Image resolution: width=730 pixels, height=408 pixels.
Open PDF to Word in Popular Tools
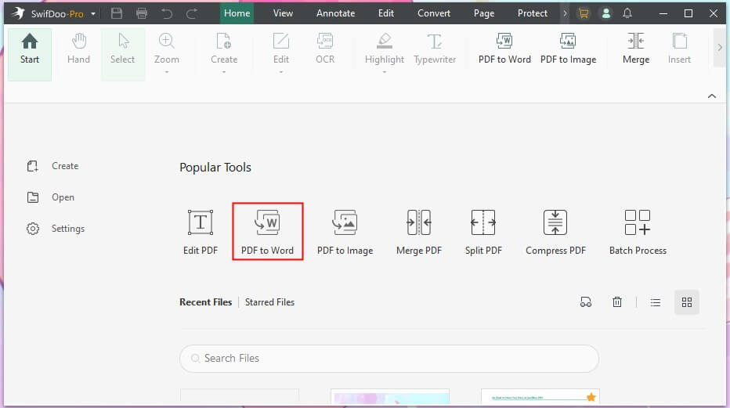pyautogui.click(x=267, y=232)
